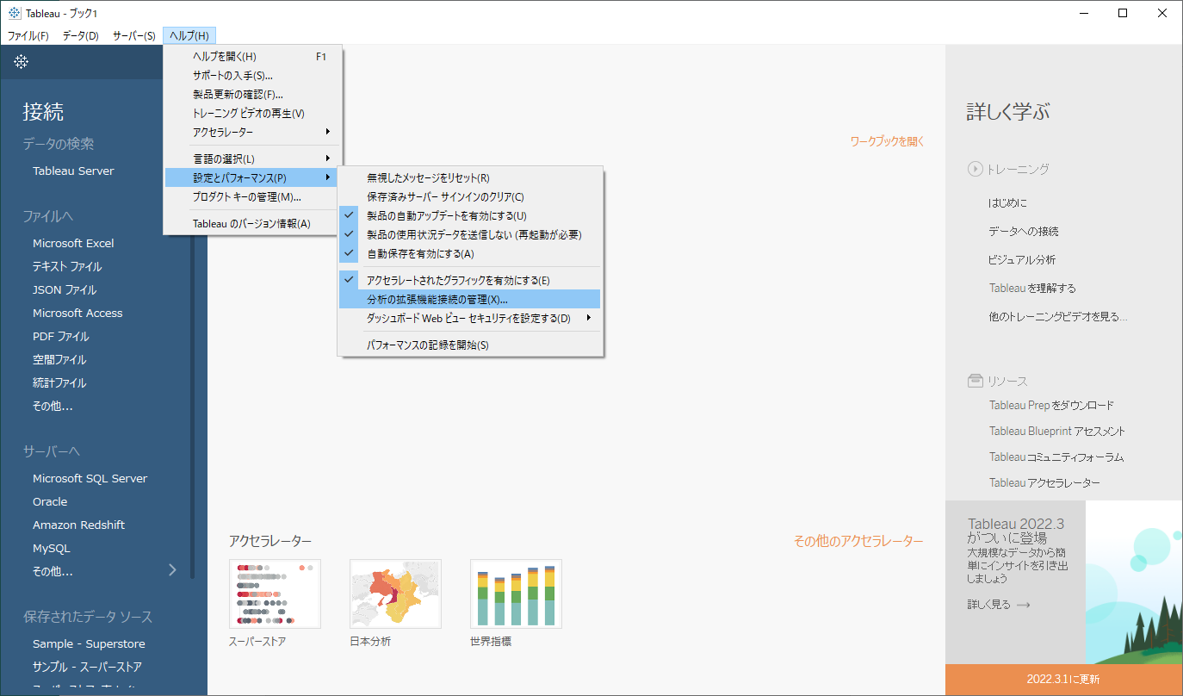Connect to Microsoft Excel file
Screen dimensions: 1183x696
pos(73,243)
